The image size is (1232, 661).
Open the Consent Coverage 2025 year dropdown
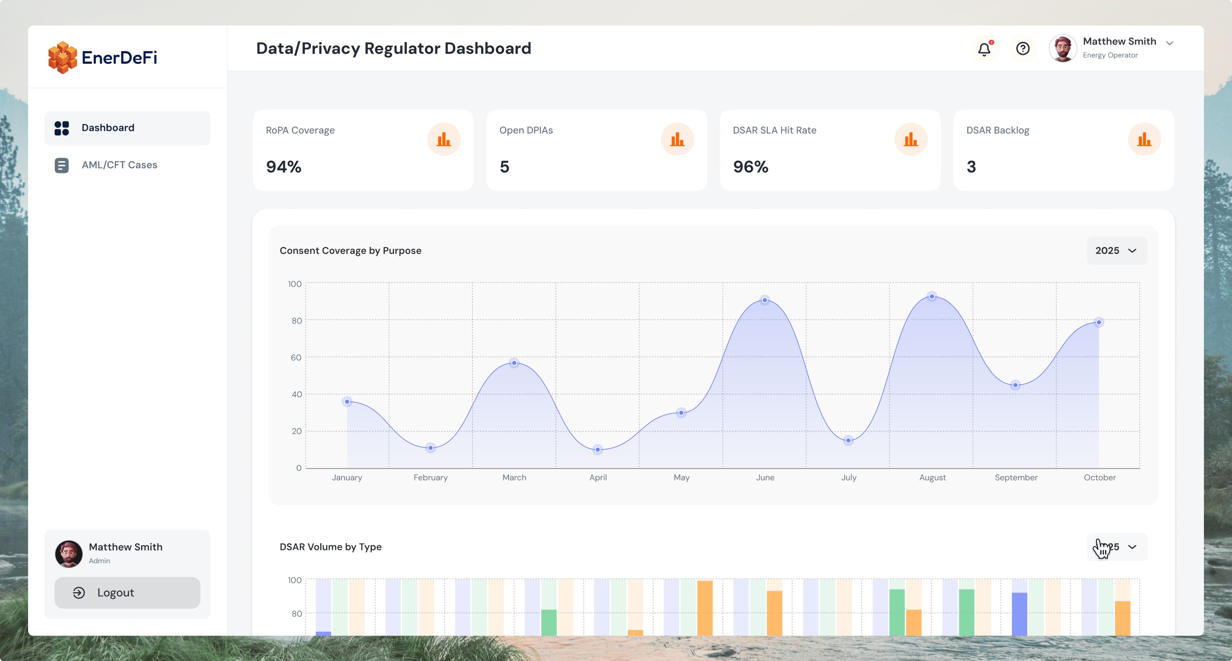pos(1117,251)
